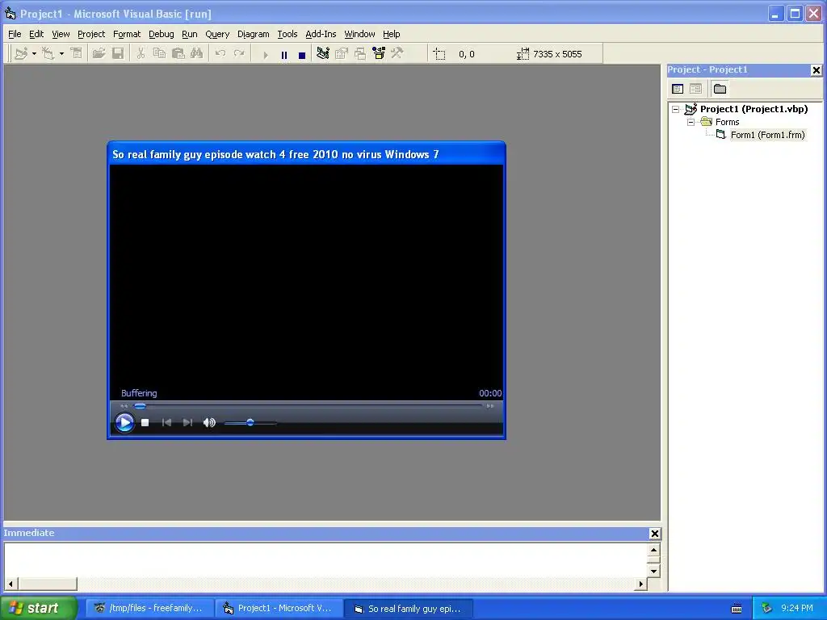Viewport: 827px width, 620px height.
Task: Open the Format menu
Action: [x=127, y=34]
